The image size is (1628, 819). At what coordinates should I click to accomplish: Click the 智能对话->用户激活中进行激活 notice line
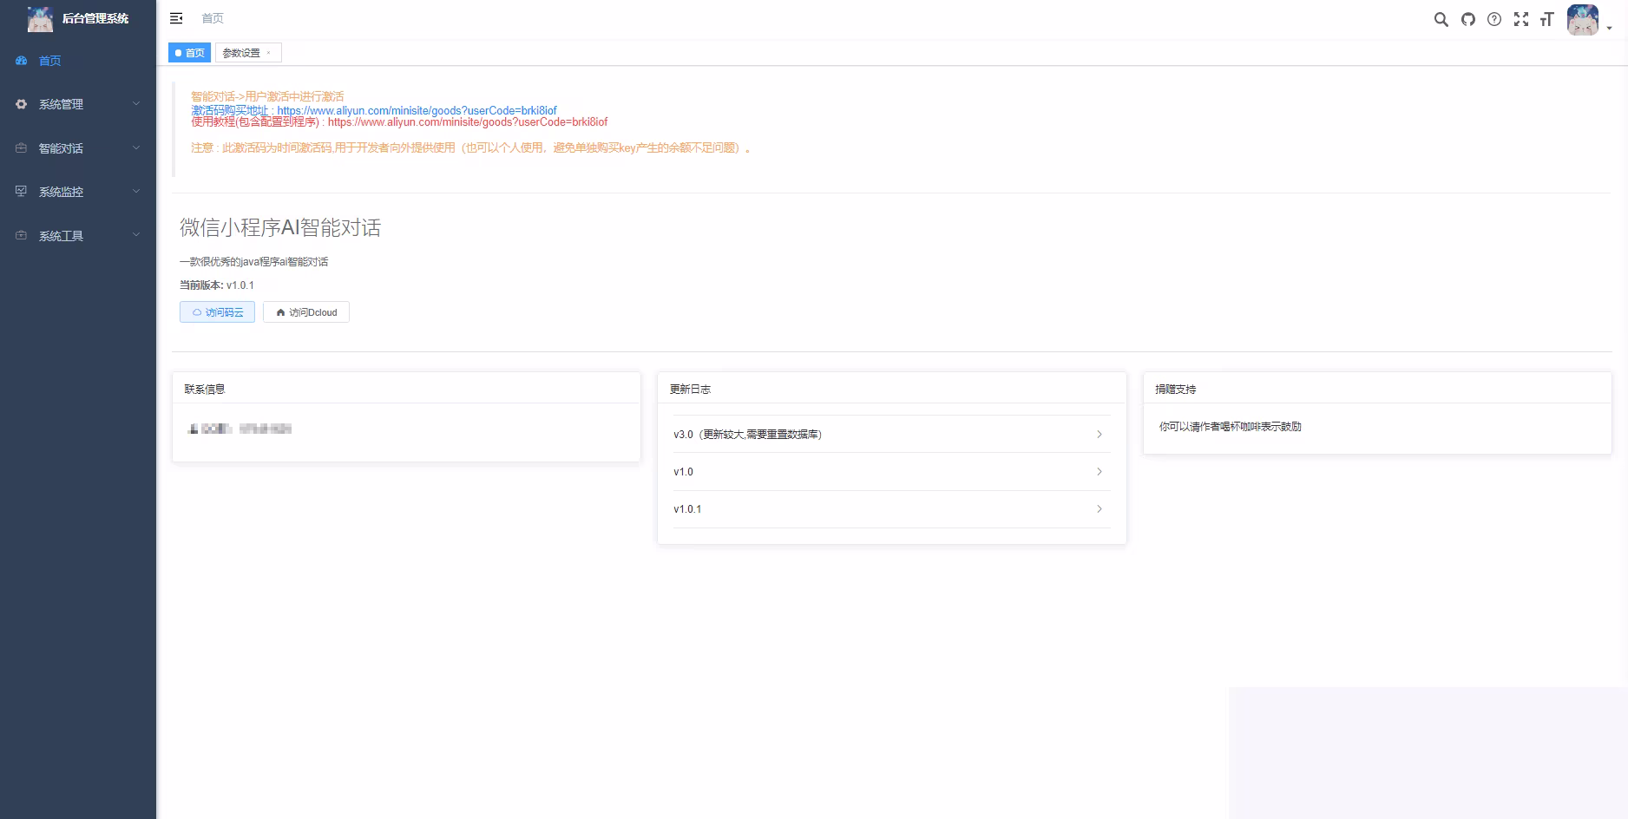[267, 96]
